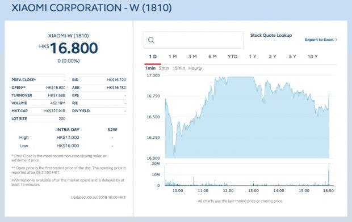Choose the Hourly interval option
The width and height of the screenshot is (352, 222).
tap(195, 68)
